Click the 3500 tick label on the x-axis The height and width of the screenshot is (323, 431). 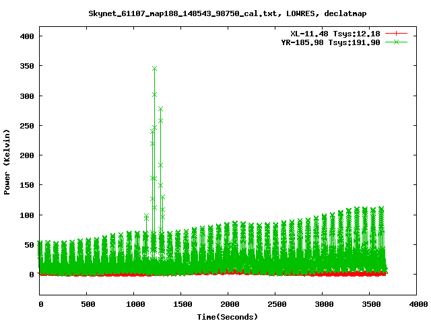tap(370, 305)
